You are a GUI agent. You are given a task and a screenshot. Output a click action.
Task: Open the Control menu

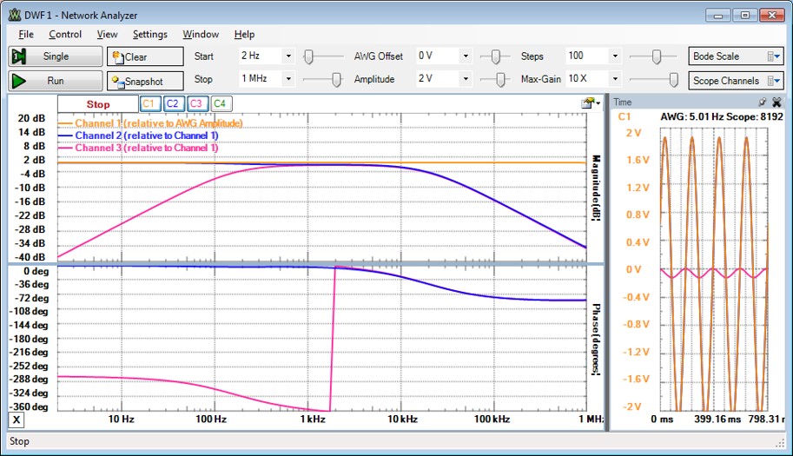[x=65, y=34]
